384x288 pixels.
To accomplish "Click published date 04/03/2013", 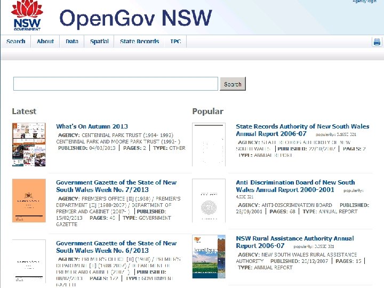I will 102,148.
